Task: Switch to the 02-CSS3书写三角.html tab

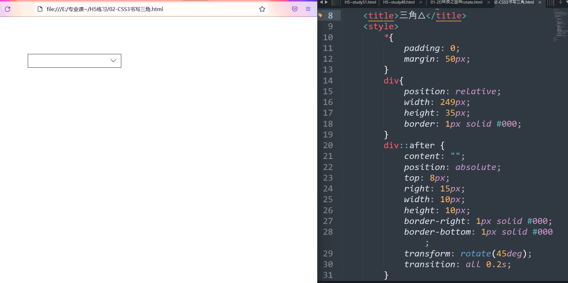Action: tap(514, 2)
